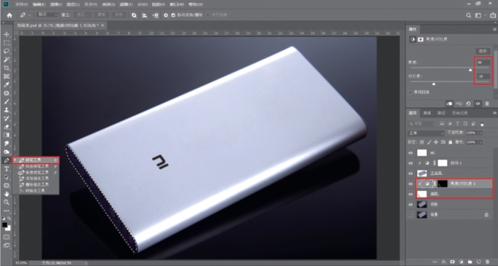498x266 pixels.
Task: Select the Hand tool
Action: coord(7,193)
